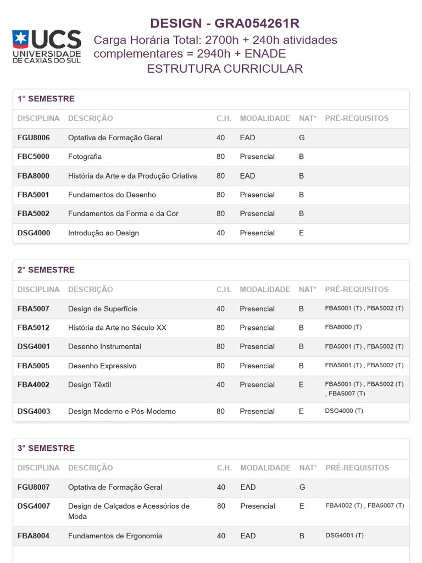Viewport: 422px width, 563px height.
Task: Click prerequisite DSG4001 (T) for Ergonomia
Action: [x=345, y=536]
